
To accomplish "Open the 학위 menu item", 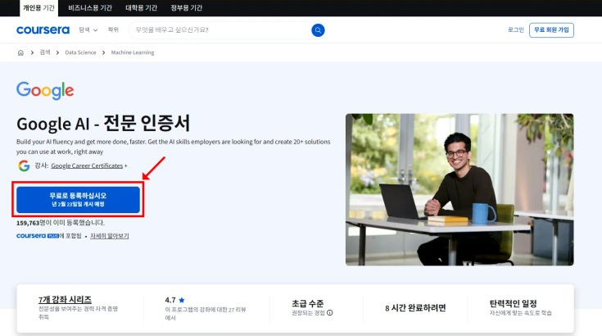I will (113, 30).
